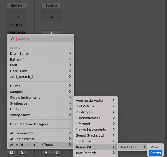Mute the first channel strip
The width and height of the screenshot is (167, 157).
[x=11, y=152]
